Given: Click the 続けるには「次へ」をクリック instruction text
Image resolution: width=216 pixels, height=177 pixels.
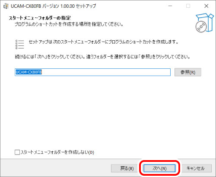Looking at the screenshot, I should pyautogui.click(x=102, y=57).
